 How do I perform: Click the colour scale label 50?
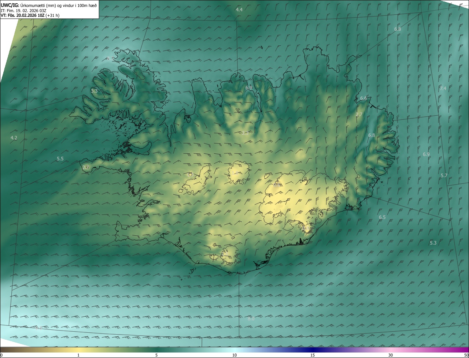(466, 355)
